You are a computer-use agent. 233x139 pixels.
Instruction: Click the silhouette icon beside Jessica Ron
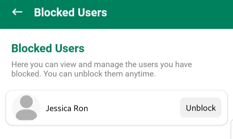coord(26,108)
